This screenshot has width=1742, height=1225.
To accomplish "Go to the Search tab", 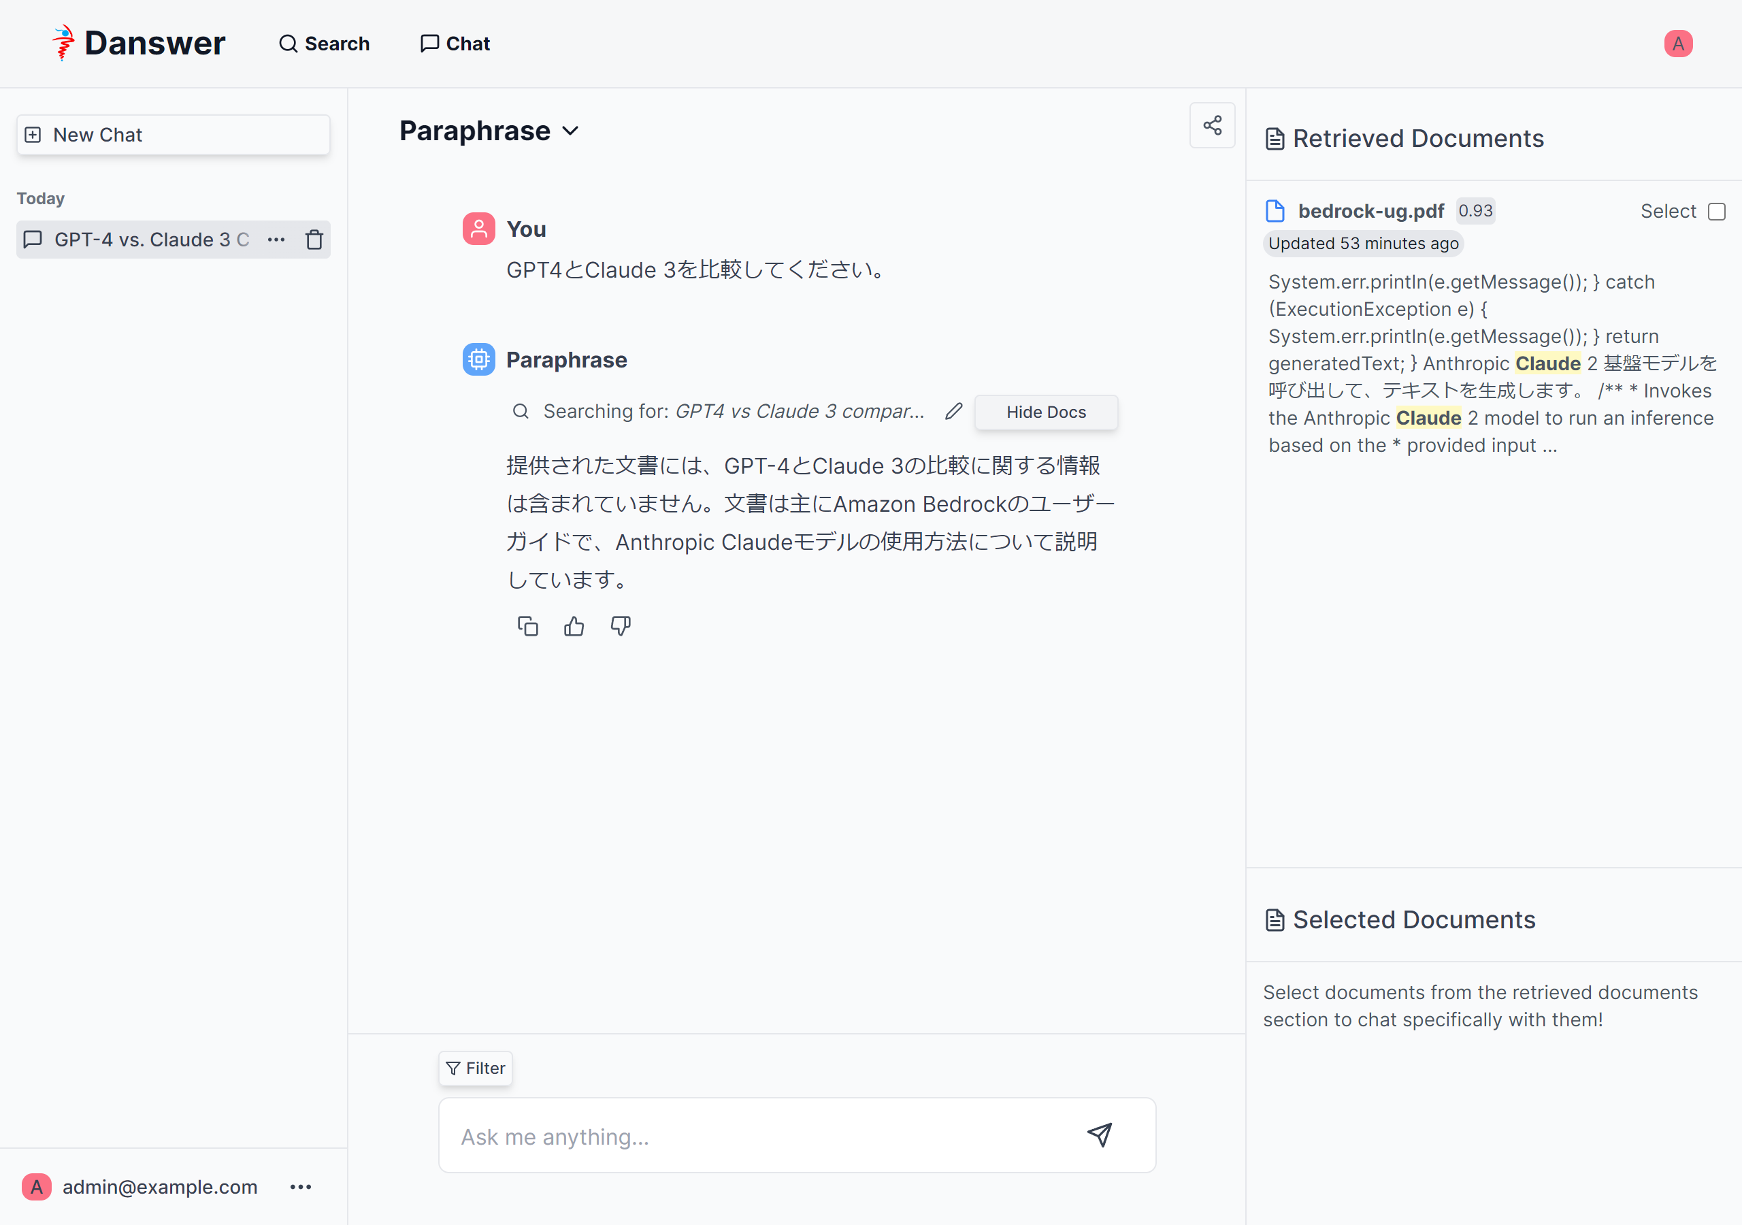I will click(324, 44).
